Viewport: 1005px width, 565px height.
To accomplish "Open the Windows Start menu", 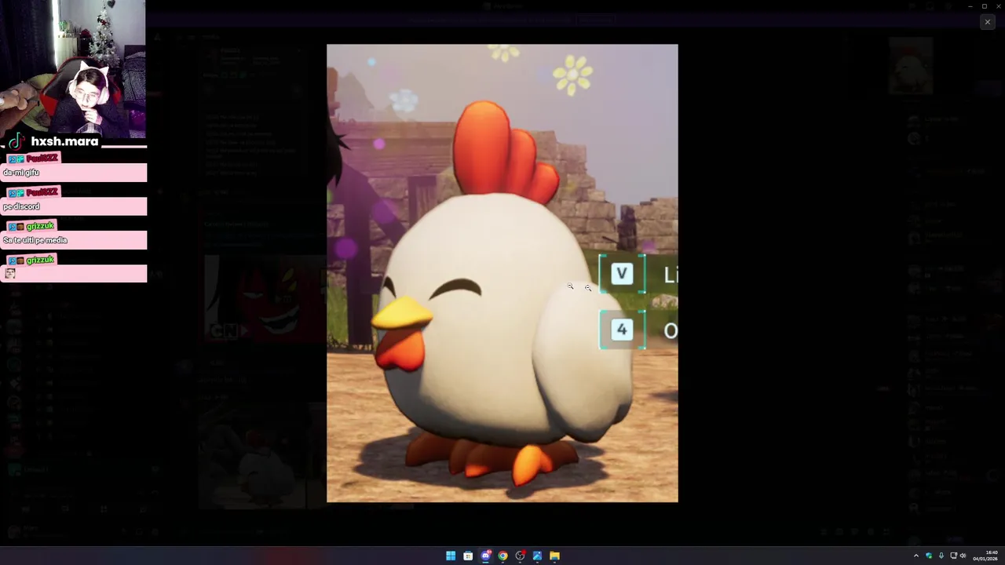I will click(451, 556).
